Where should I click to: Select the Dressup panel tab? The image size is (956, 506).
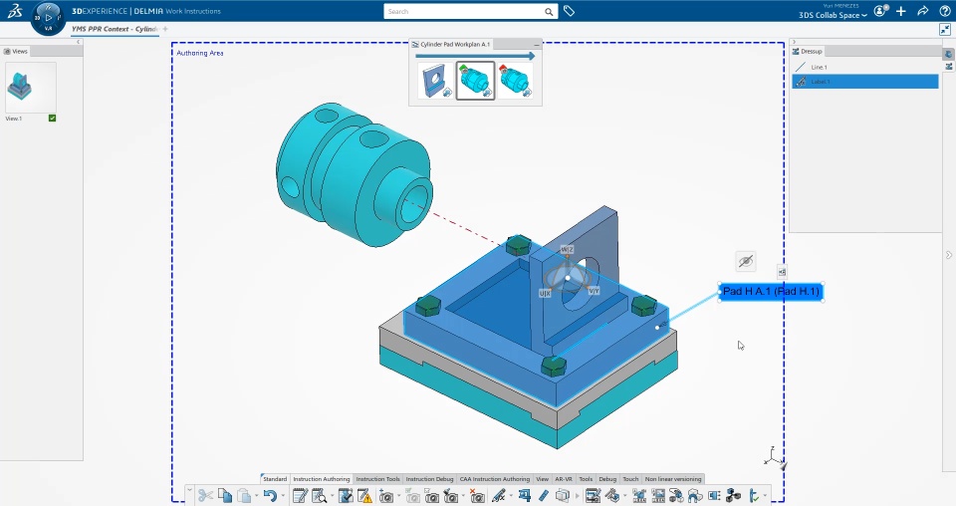[808, 51]
